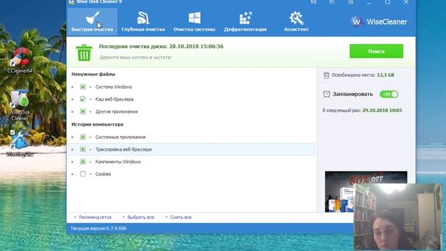Click the 13,3 GB freed space value
This screenshot has width=446, height=251.
[385, 75]
